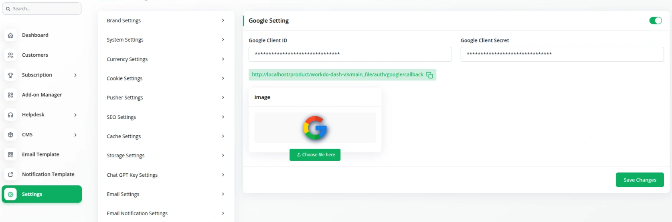Disable the Google Setting toggle

656,20
